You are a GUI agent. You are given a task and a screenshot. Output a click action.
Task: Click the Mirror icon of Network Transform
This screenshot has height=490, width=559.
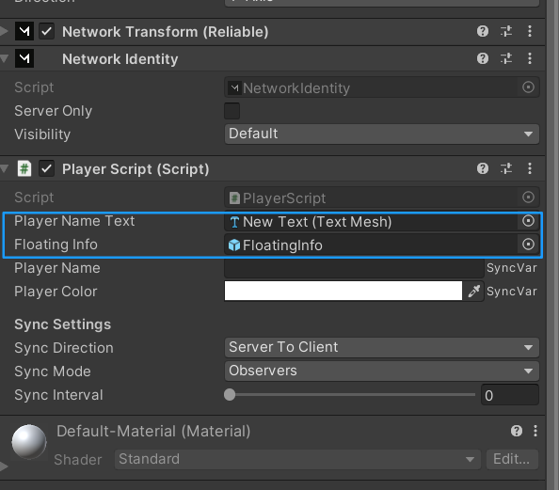[x=24, y=31]
